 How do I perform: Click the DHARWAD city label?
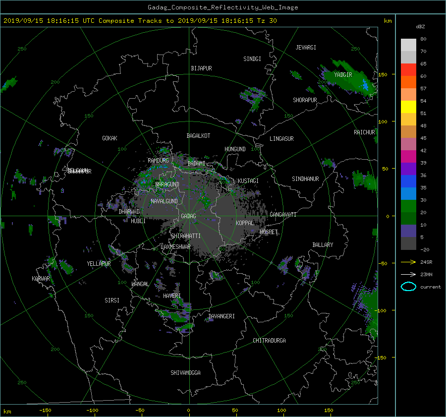tap(129, 212)
